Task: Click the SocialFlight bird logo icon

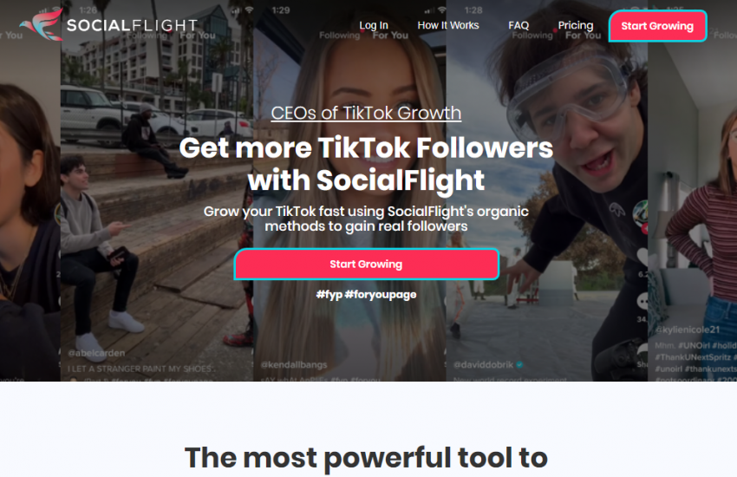Action: click(x=42, y=24)
